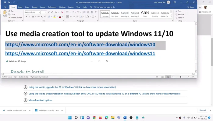Click Find in Editing group
The width and height of the screenshot is (213, 121).
click(x=179, y=11)
